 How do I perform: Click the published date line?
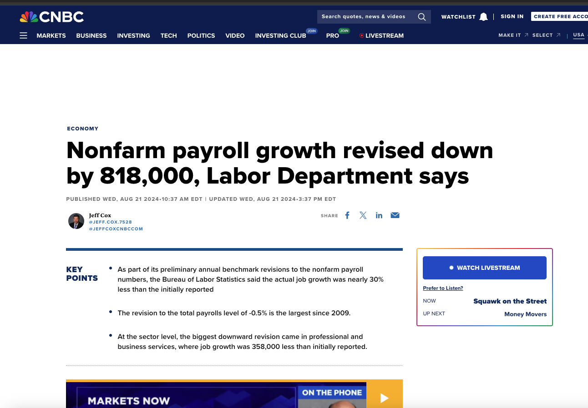pyautogui.click(x=201, y=199)
